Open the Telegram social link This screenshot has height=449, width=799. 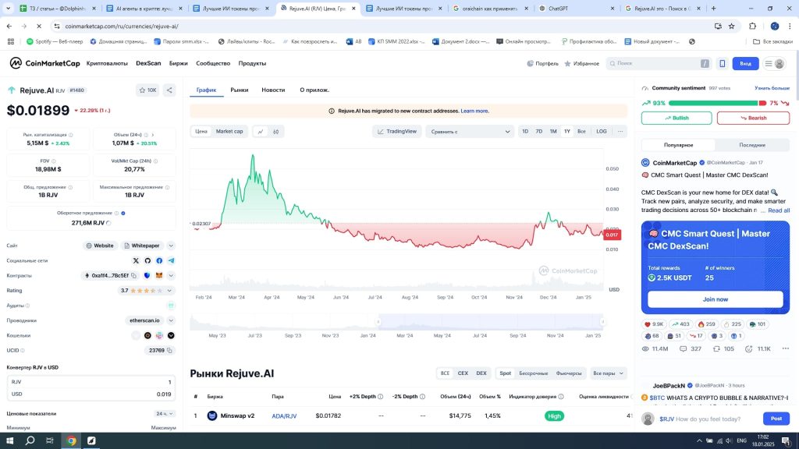171,260
